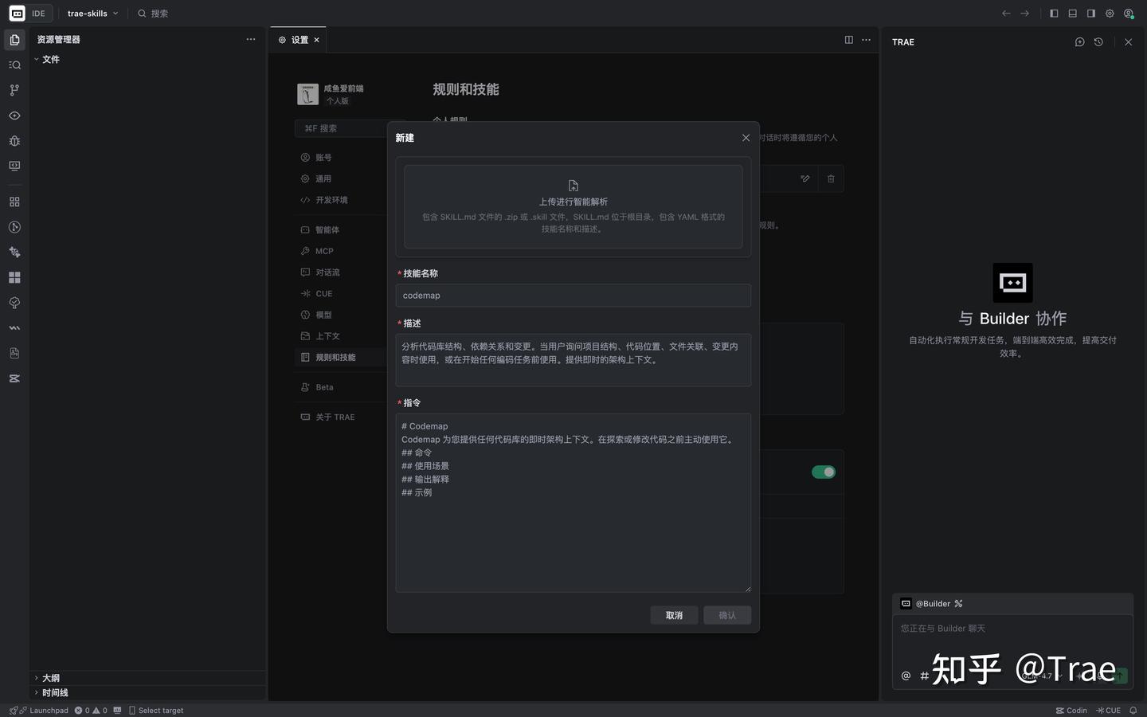Toggle the left sidebar layout icon
Viewport: 1147px width, 717px height.
1054,14
